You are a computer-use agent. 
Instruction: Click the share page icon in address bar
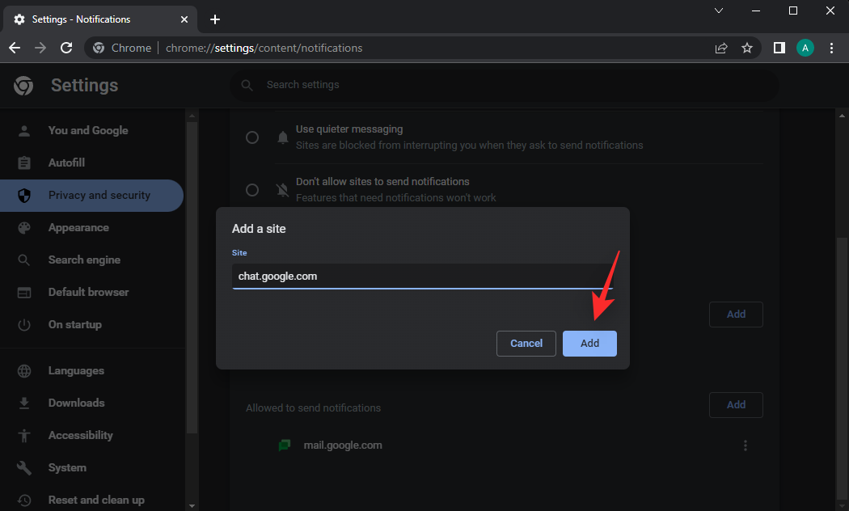721,49
